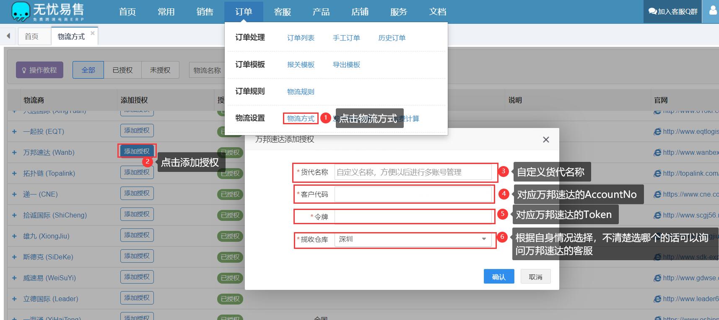Click the IE icon for the wanbex link
Screen dimensions: 719x320
click(x=657, y=152)
